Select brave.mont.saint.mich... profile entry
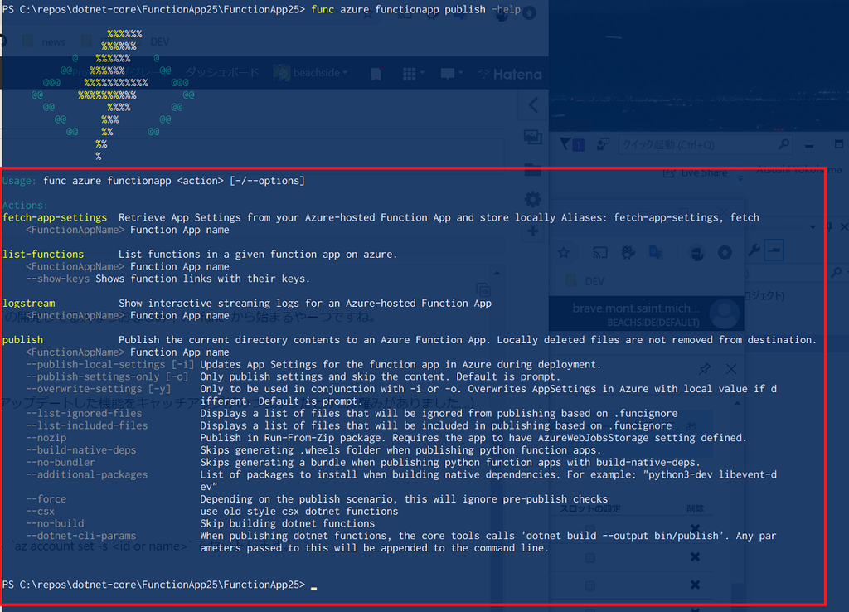 [x=636, y=308]
